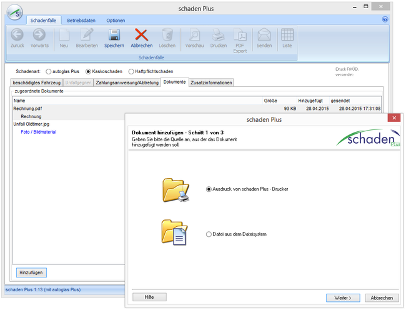Choose Datei aus dem Dateisystem option
The image size is (406, 310).
click(209, 234)
